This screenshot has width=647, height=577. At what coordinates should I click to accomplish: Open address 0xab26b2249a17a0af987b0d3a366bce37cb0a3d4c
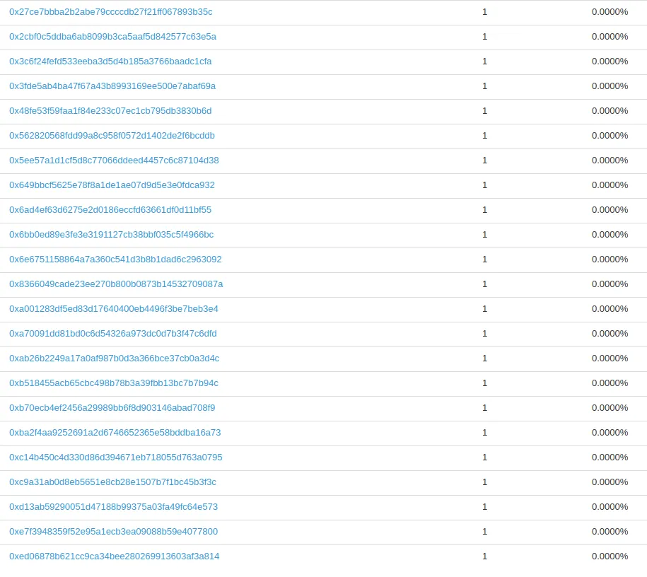coord(115,359)
